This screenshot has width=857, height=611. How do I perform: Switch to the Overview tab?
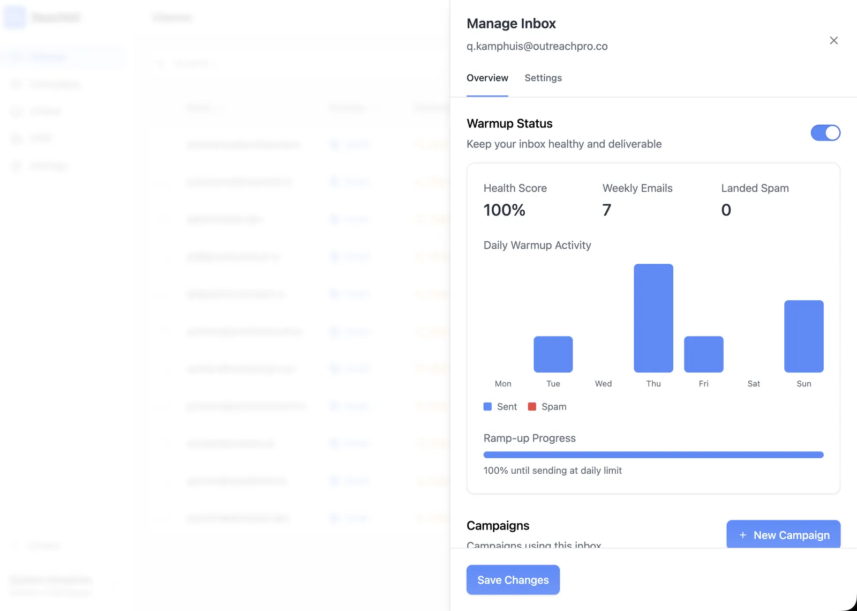(x=487, y=78)
